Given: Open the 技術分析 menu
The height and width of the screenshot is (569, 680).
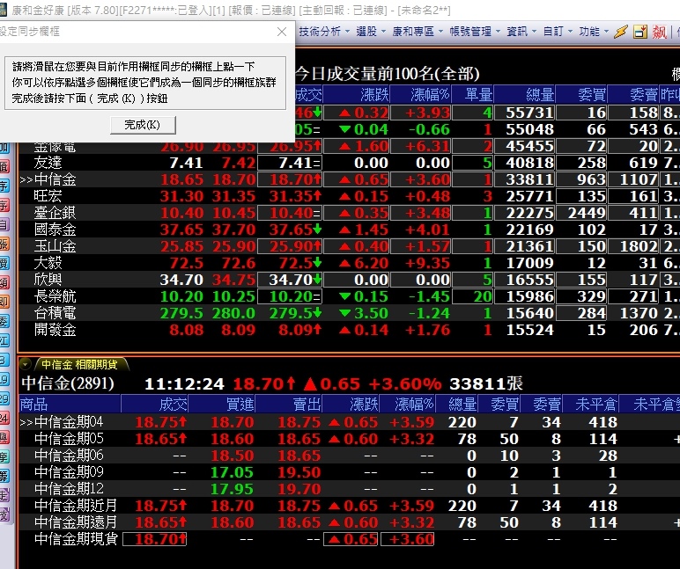Looking at the screenshot, I should [324, 32].
